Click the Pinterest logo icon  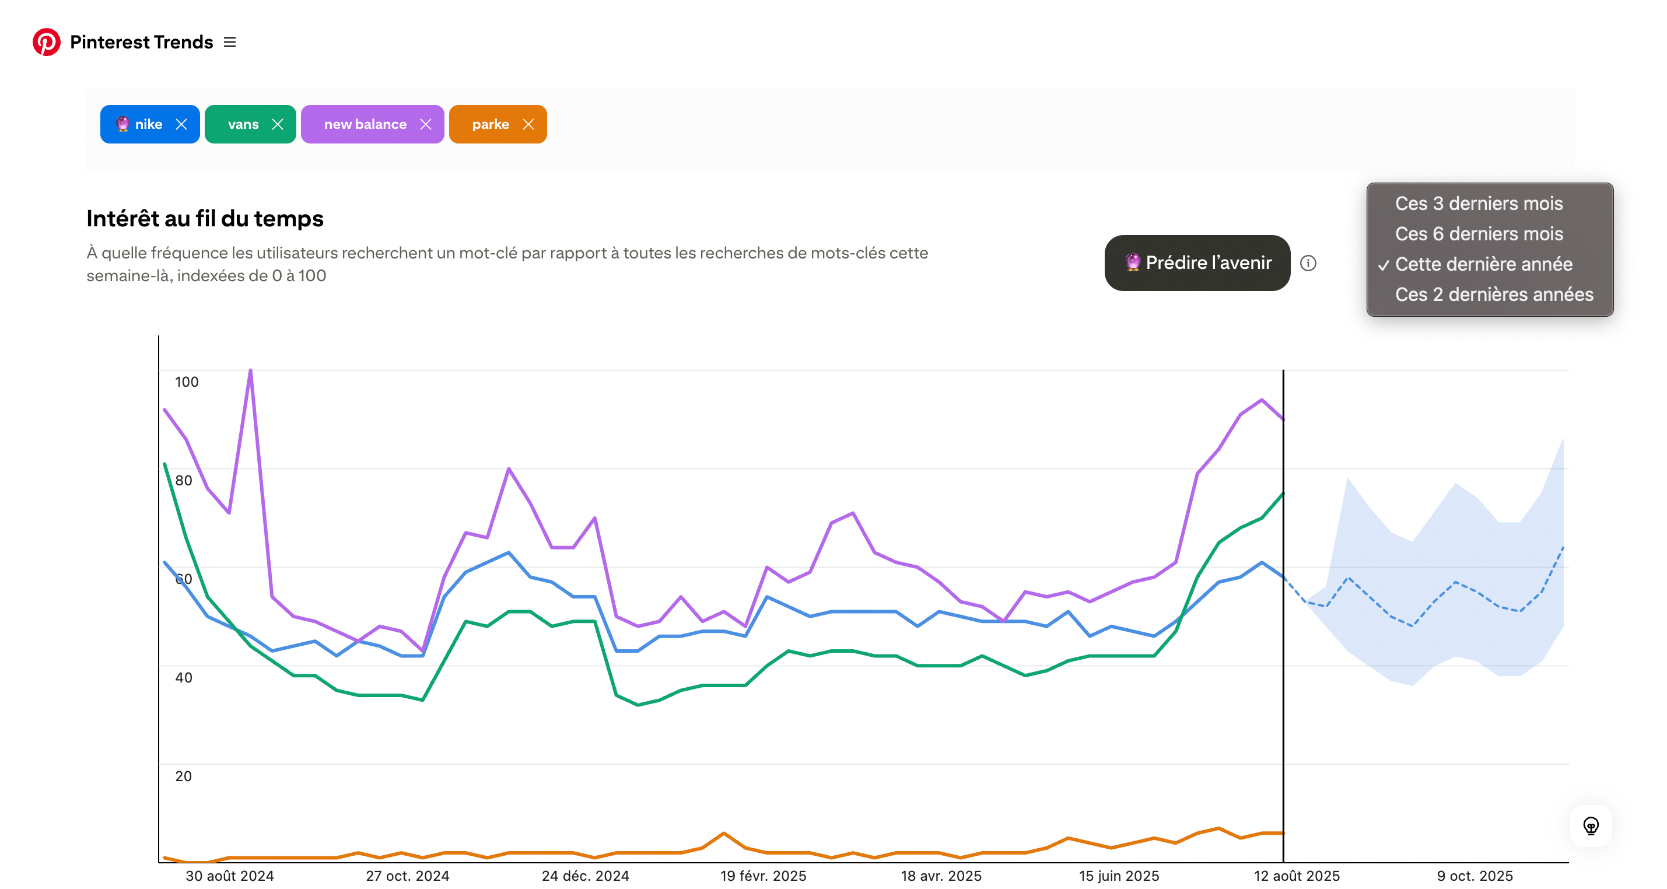click(x=47, y=42)
